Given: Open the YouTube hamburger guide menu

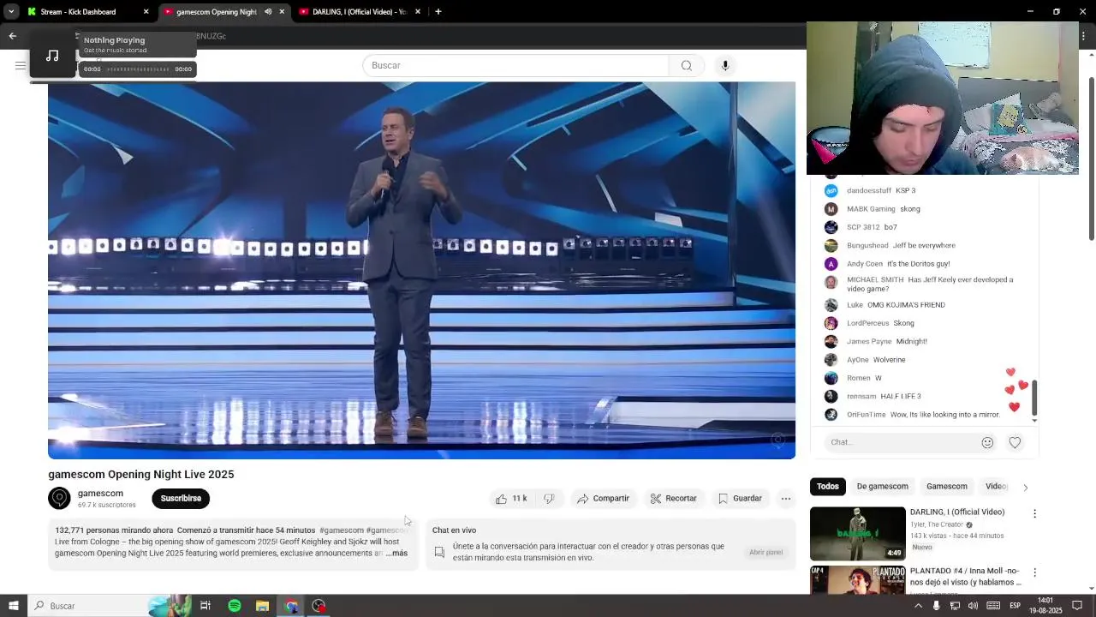Looking at the screenshot, I should point(20,65).
